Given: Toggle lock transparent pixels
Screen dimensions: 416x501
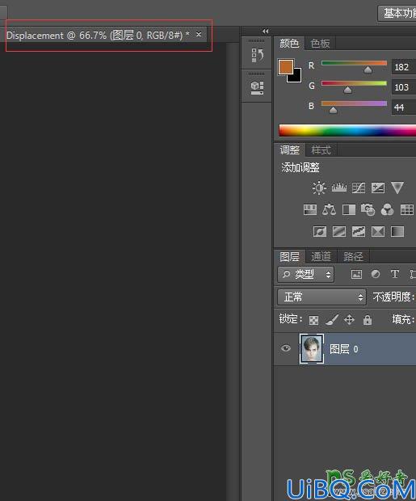Looking at the screenshot, I should [x=313, y=320].
